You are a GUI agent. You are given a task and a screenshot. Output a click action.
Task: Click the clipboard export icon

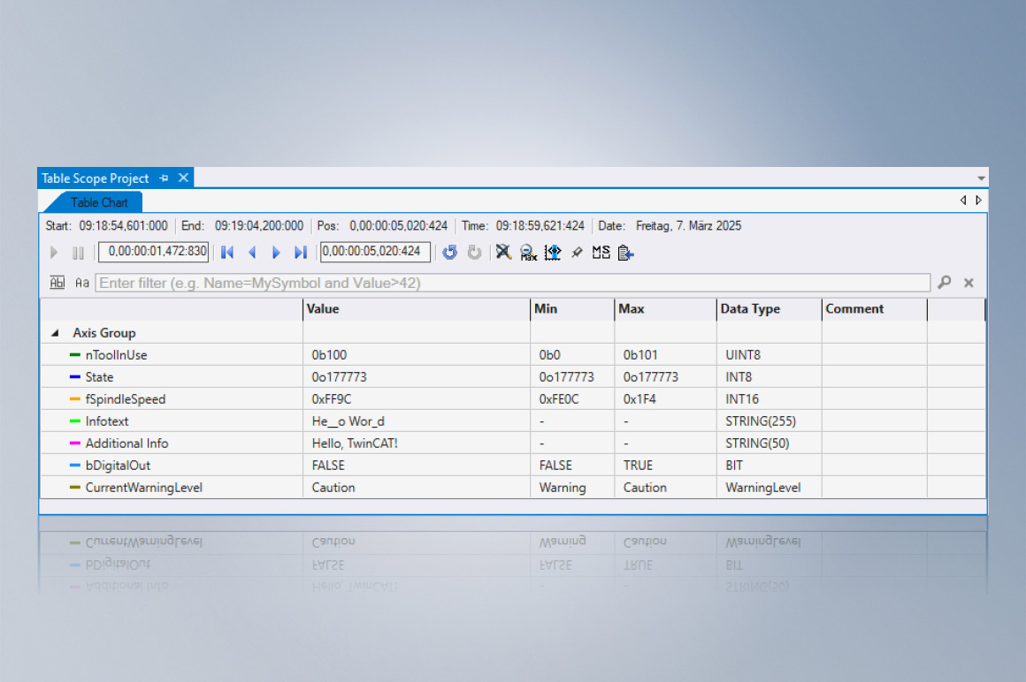pos(626,253)
